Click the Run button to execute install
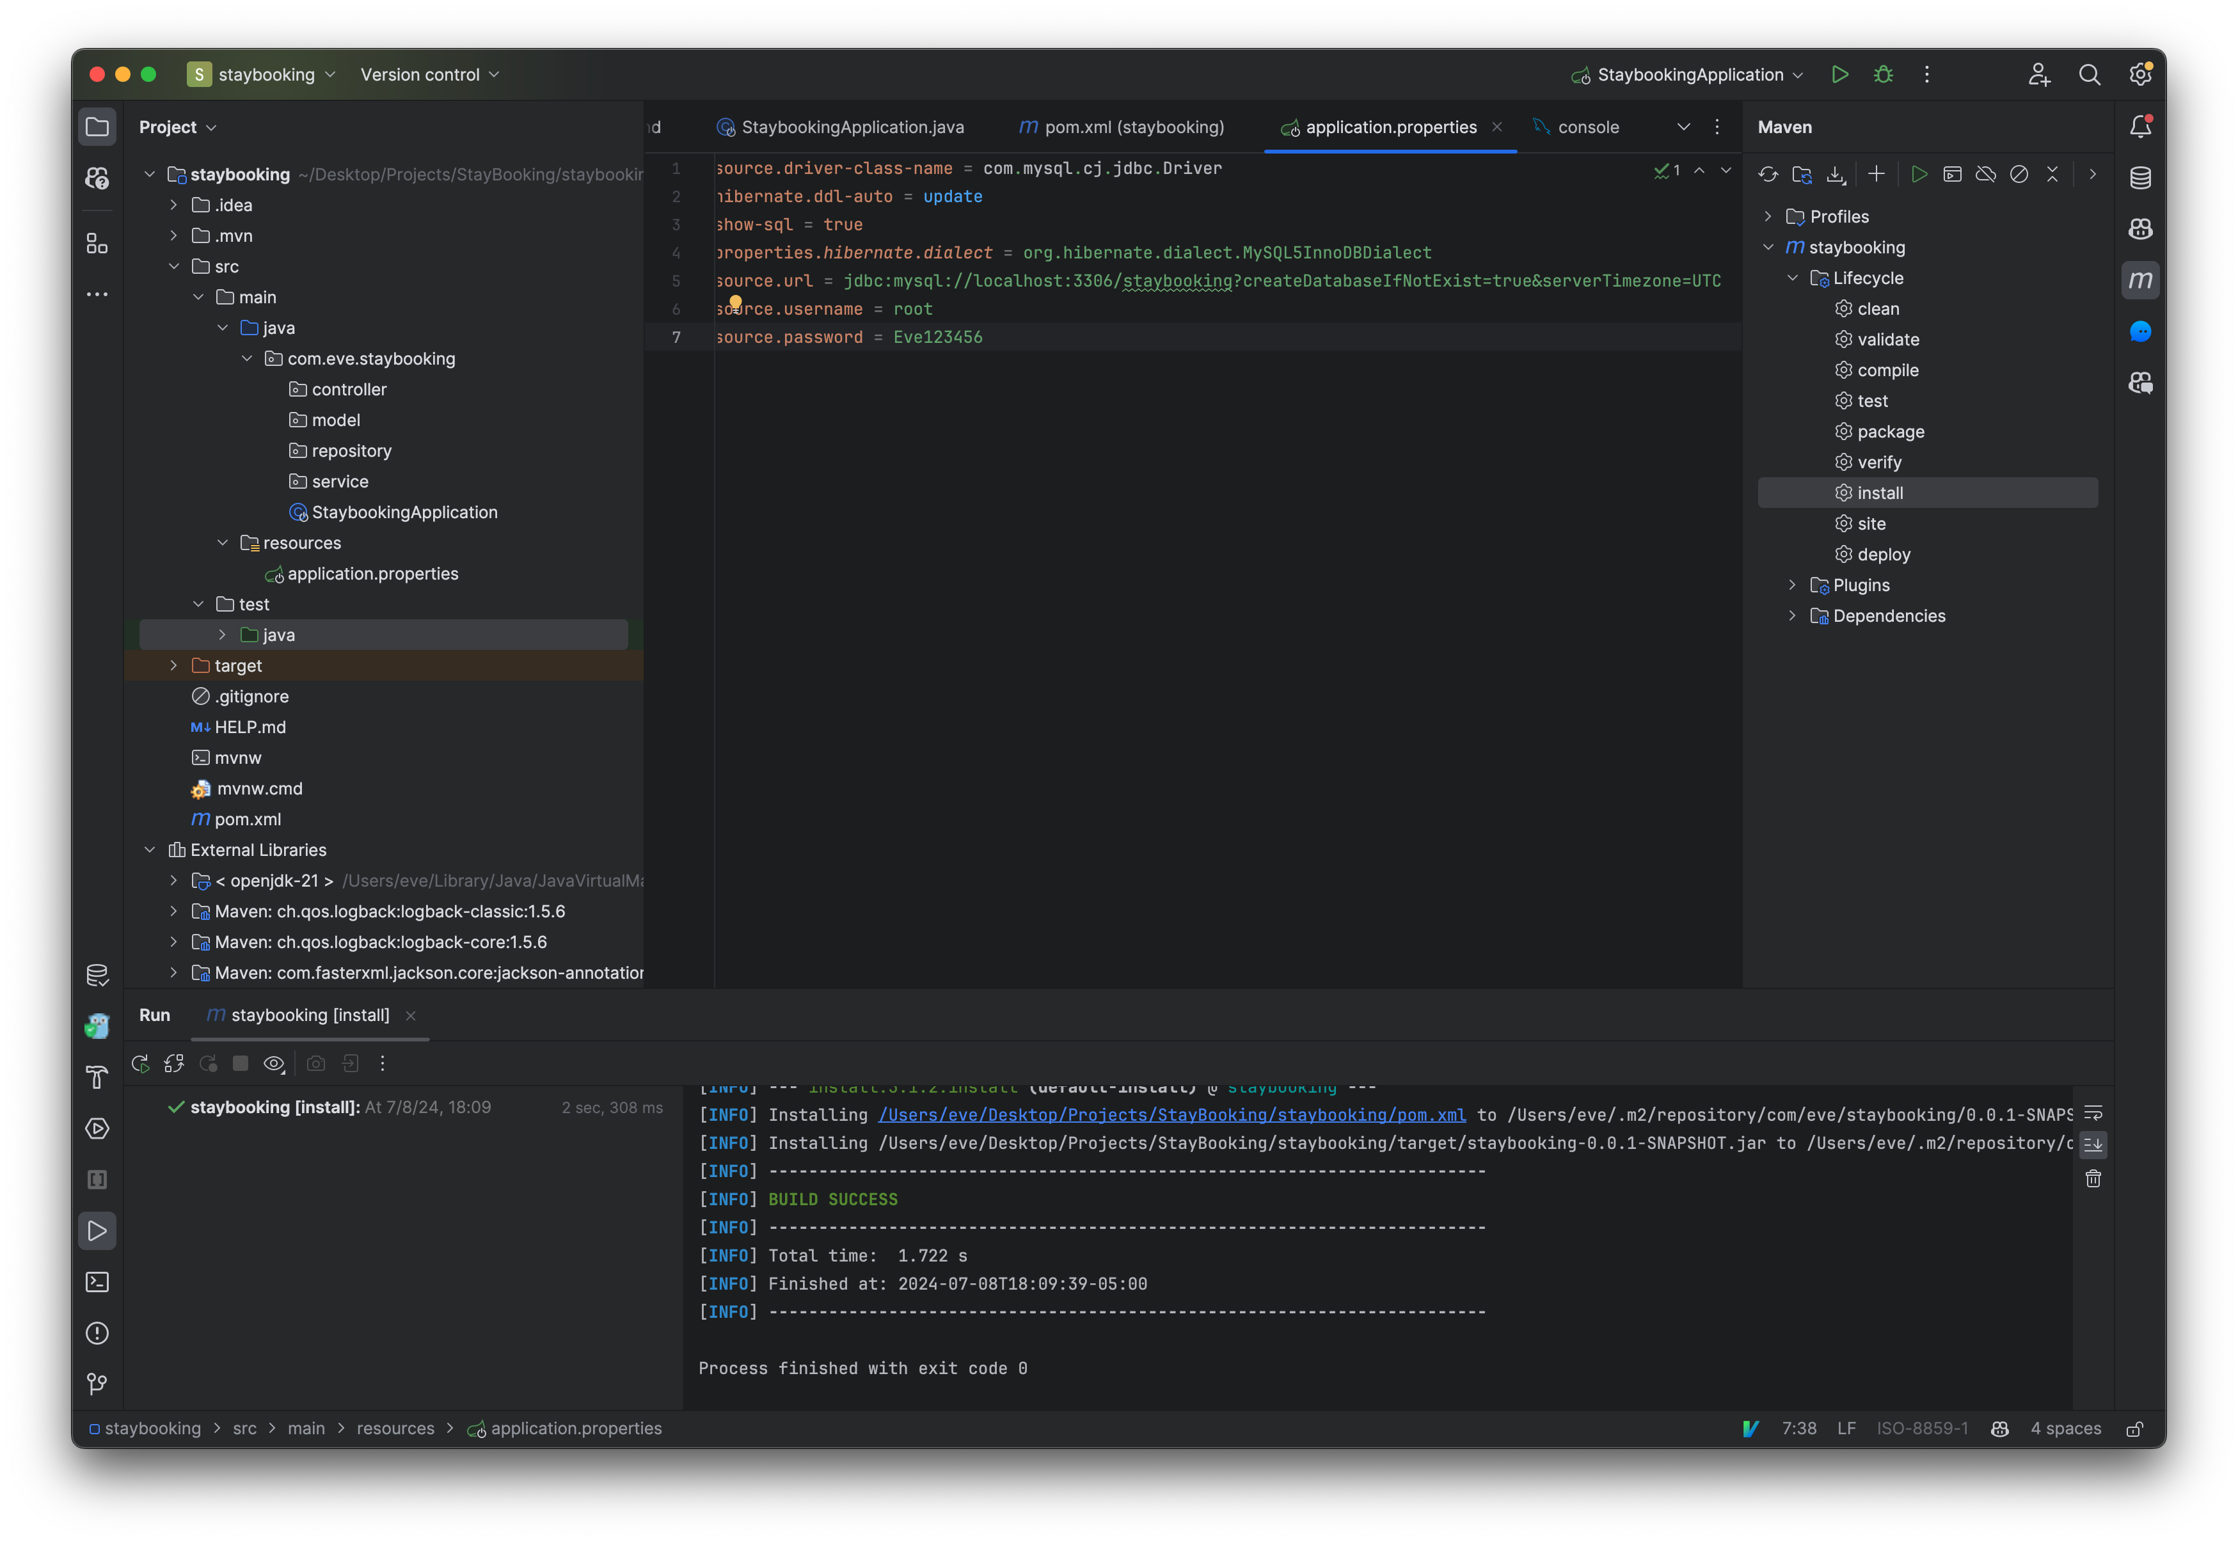This screenshot has height=1543, width=2238. pos(1917,175)
